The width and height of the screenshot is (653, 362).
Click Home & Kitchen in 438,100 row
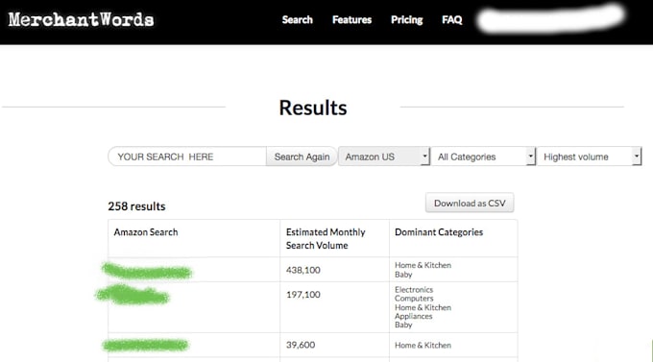[423, 265]
